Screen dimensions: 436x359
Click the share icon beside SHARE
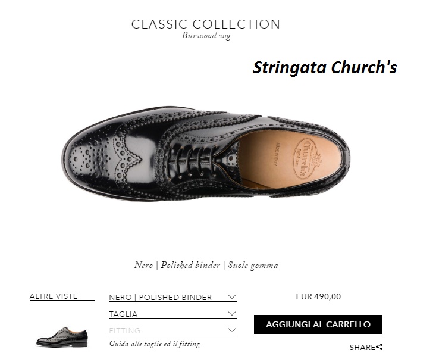pyautogui.click(x=379, y=347)
